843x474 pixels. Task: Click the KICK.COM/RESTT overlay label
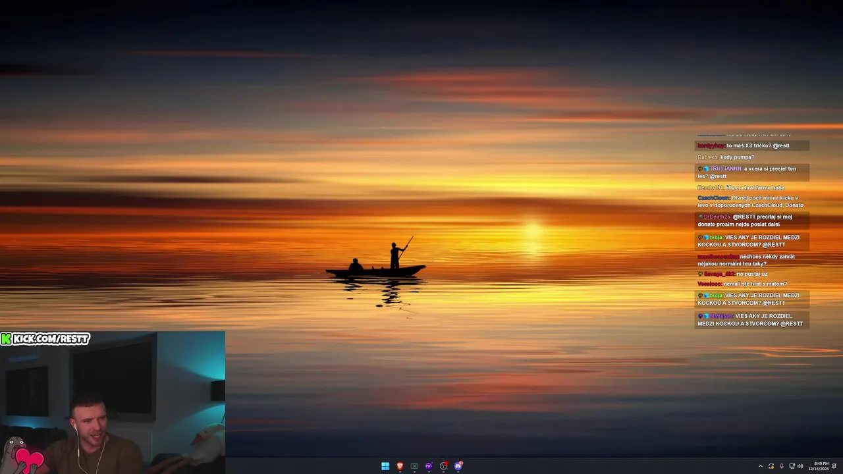coord(45,339)
